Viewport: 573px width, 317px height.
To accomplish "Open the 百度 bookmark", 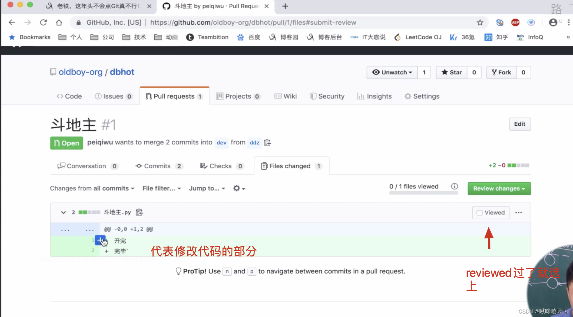I will coord(249,37).
